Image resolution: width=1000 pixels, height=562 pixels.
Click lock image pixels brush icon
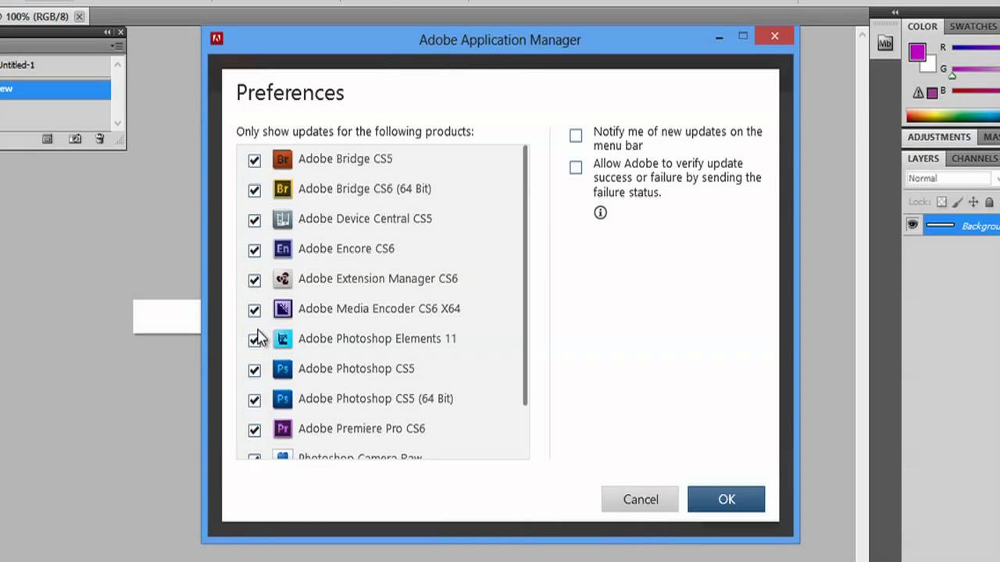coord(958,202)
